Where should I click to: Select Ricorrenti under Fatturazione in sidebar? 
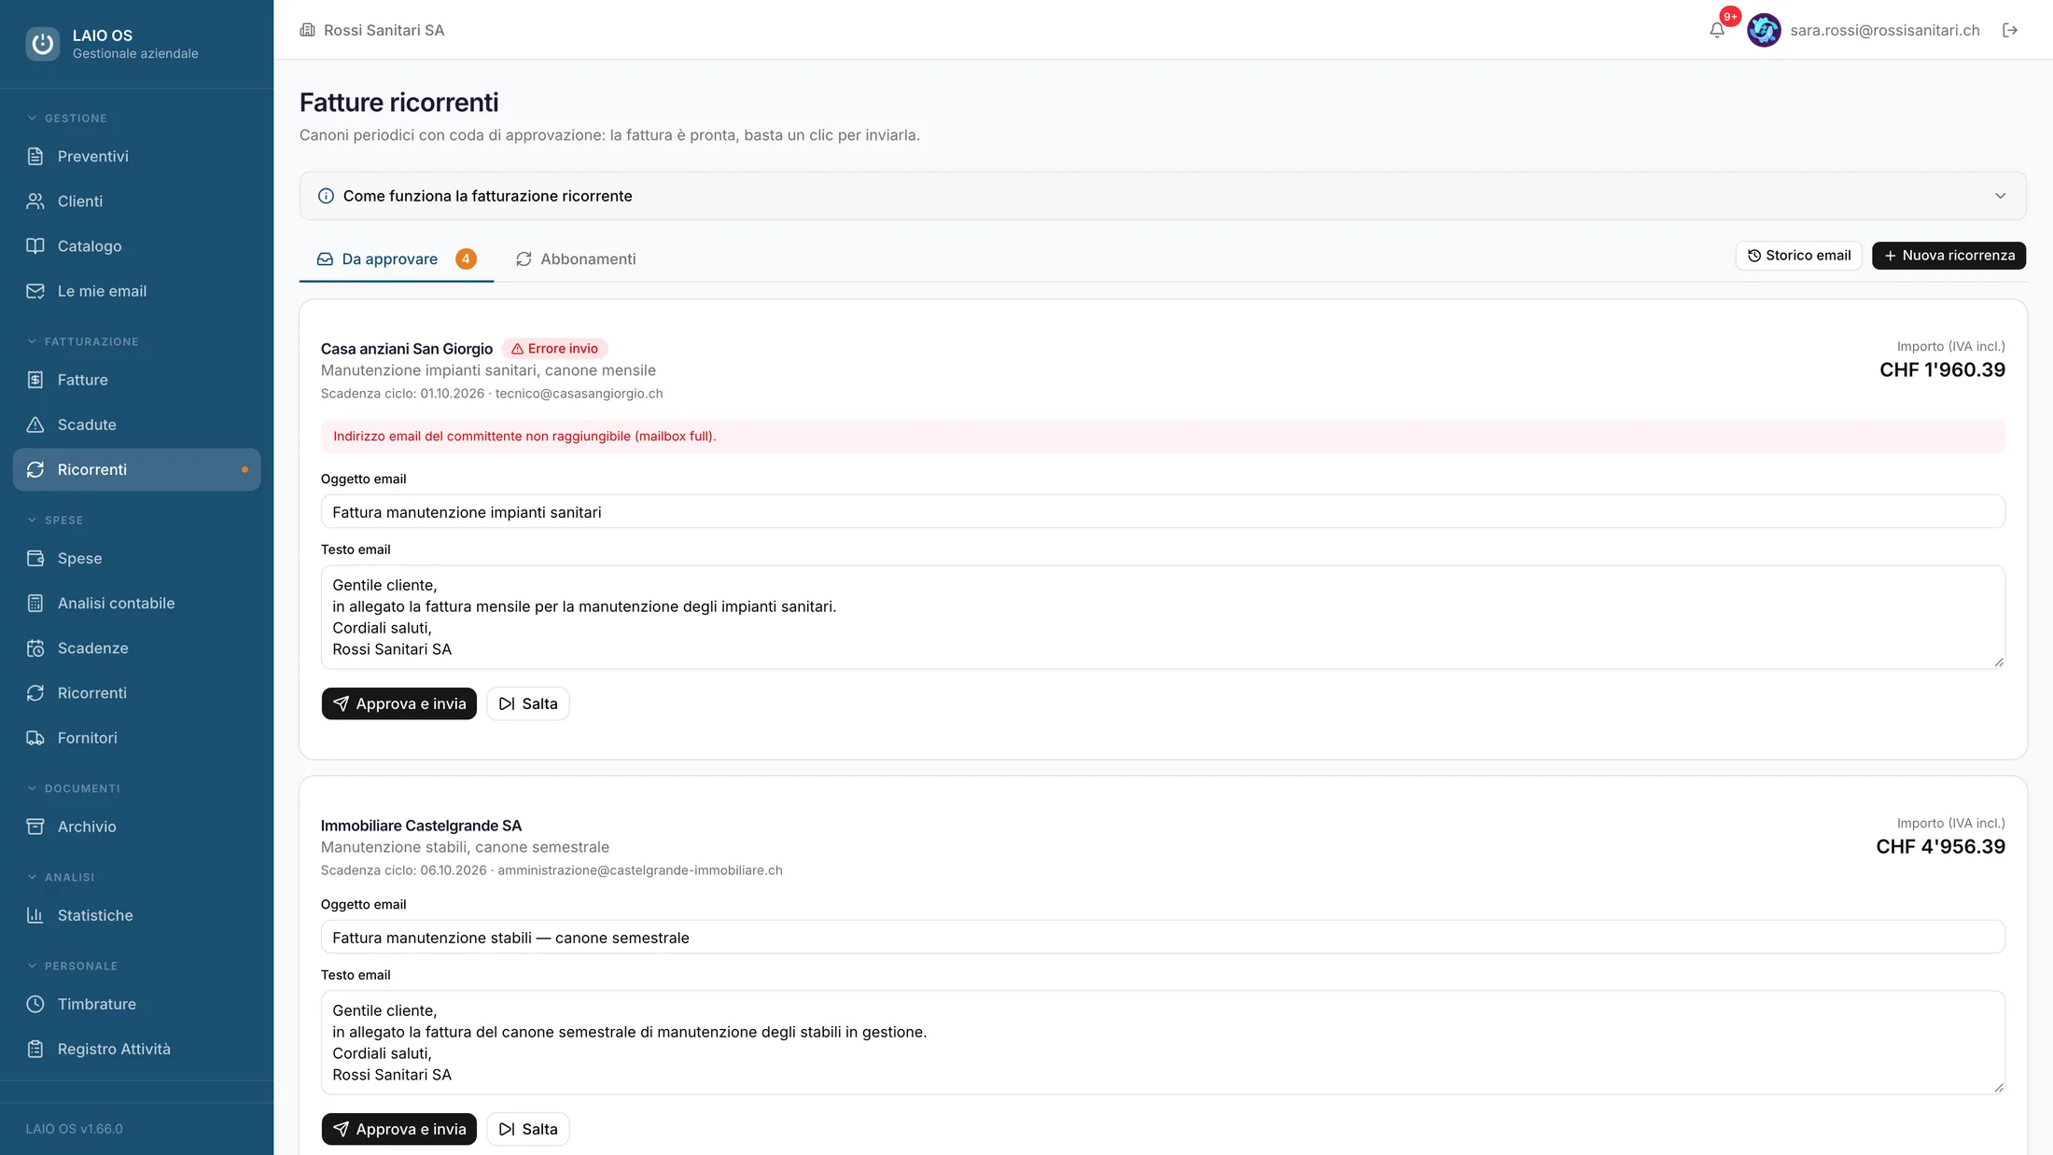pyautogui.click(x=137, y=469)
